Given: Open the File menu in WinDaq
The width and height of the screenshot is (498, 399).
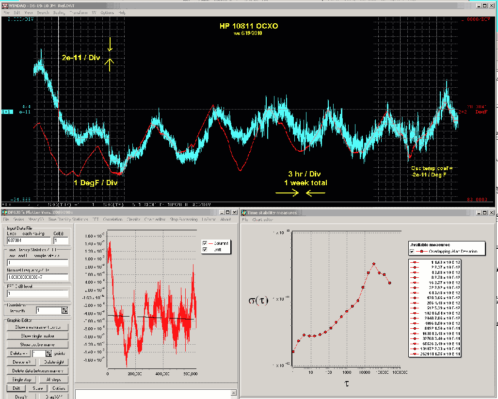Looking at the screenshot, I should pos(6,13).
